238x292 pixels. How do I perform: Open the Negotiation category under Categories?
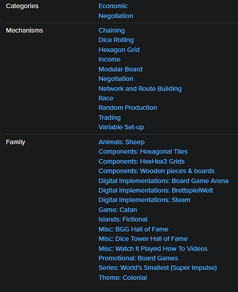click(x=116, y=16)
